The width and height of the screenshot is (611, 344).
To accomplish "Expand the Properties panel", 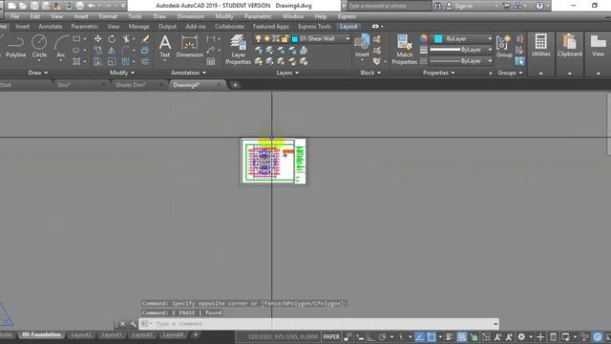I will coord(439,73).
